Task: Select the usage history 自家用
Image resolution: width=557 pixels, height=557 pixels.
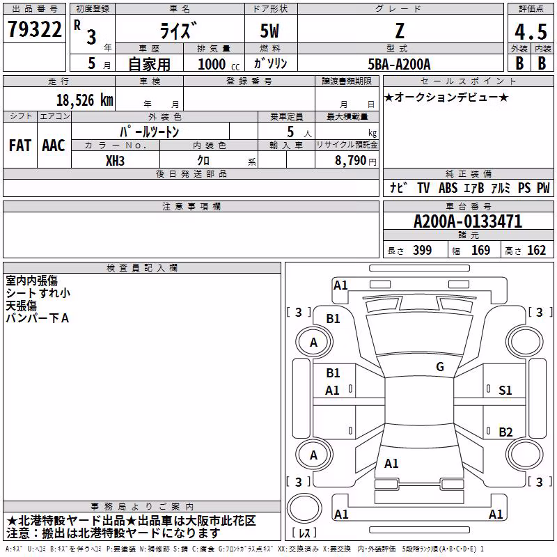Action: coord(149,64)
